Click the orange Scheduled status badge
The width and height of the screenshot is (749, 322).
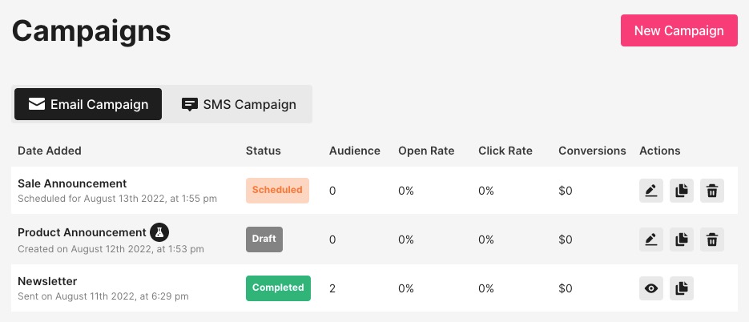277,191
